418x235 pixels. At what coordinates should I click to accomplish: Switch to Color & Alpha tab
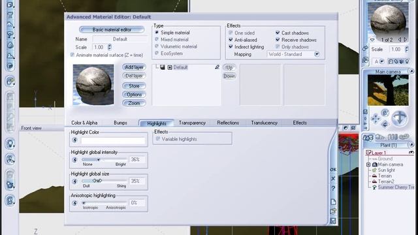(84, 123)
